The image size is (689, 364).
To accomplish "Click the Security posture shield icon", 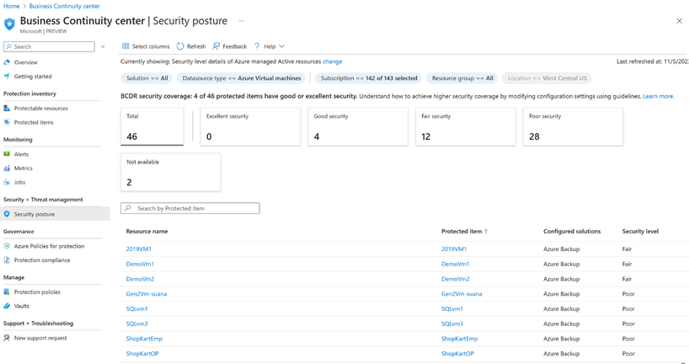I will (7, 214).
